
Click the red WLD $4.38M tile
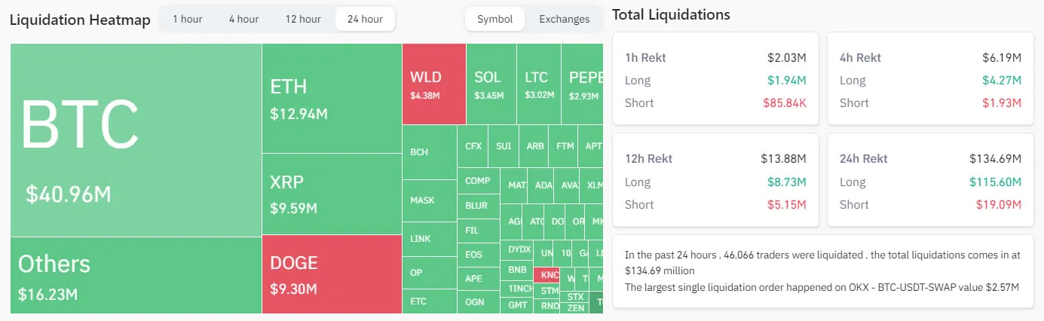tap(433, 84)
